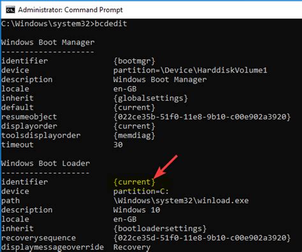The image size is (302, 252).
Task: Click the timeout value 30
Action: tap(118, 145)
